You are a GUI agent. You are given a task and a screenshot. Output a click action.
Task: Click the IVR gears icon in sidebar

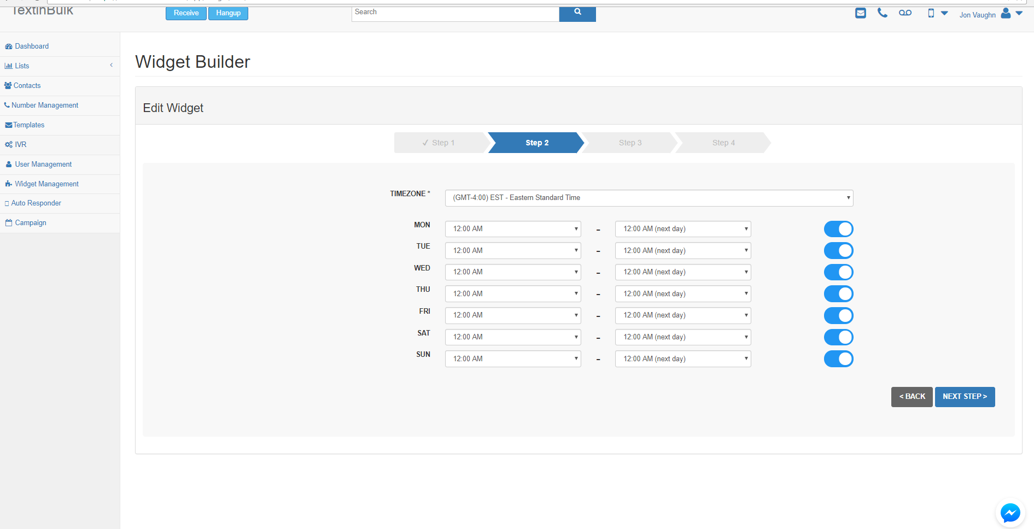coord(9,145)
